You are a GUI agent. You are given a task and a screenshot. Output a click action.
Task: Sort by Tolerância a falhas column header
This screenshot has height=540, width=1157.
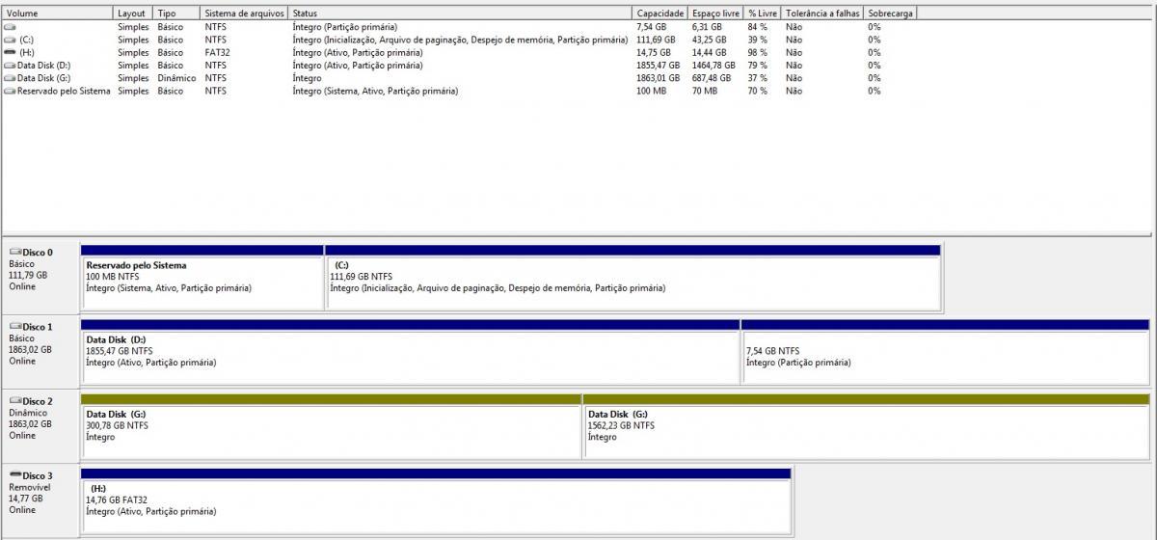click(823, 13)
